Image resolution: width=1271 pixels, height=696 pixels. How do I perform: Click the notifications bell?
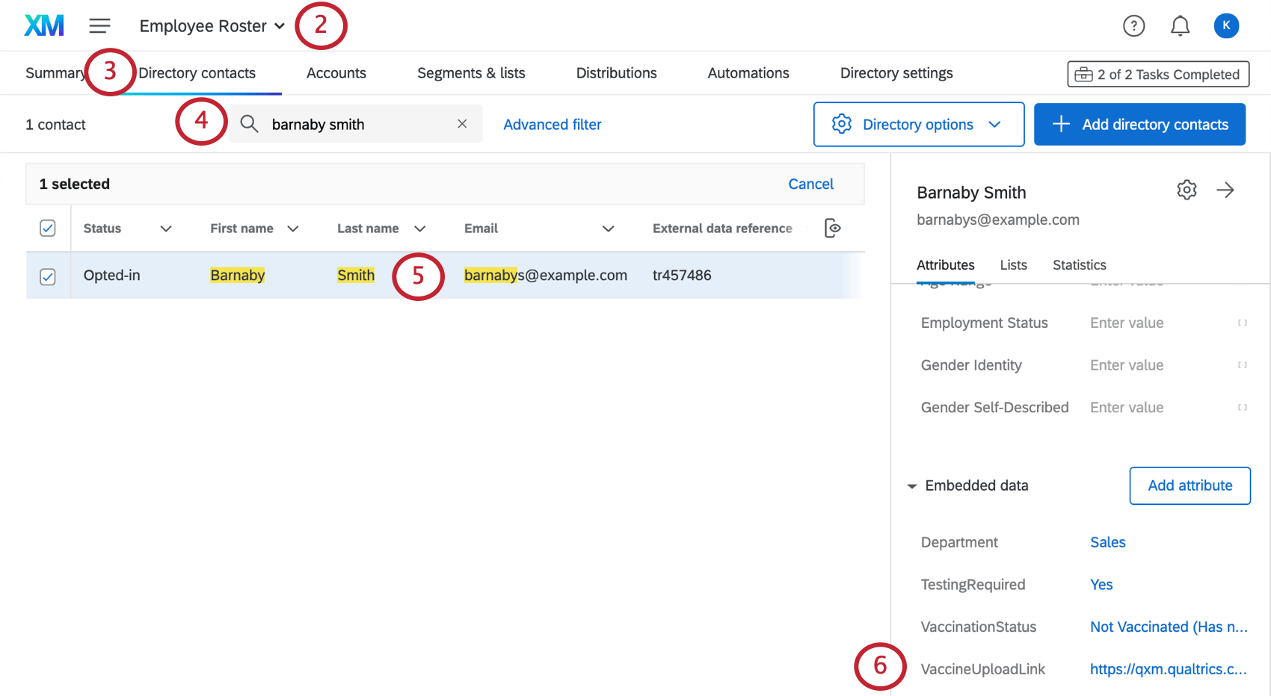pyautogui.click(x=1180, y=25)
